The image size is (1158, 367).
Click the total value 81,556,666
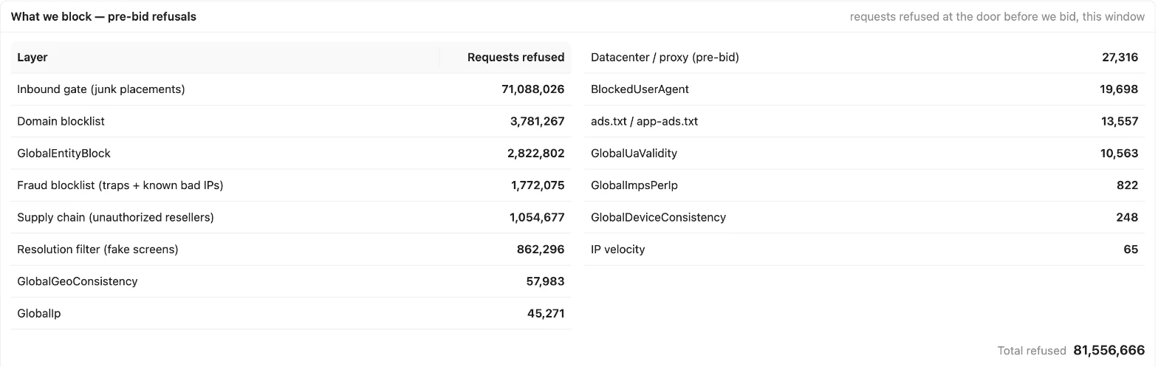coord(1109,350)
